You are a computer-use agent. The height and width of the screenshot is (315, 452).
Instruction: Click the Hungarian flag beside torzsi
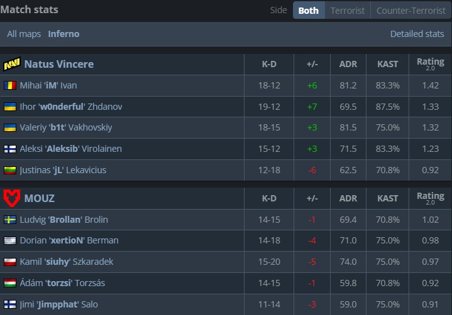click(x=10, y=283)
